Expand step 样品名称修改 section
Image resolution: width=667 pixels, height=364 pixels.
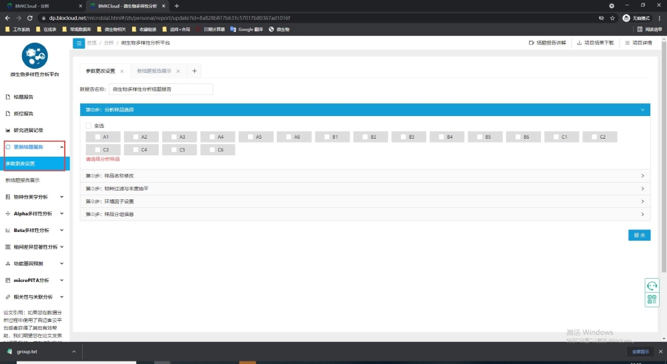364,176
